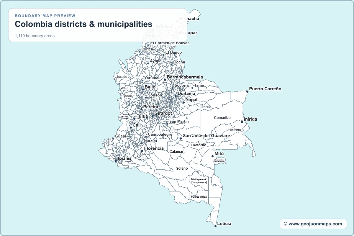This screenshot has height=236, width=354.
Task: Select the Lorica label
Action: coord(147,49)
